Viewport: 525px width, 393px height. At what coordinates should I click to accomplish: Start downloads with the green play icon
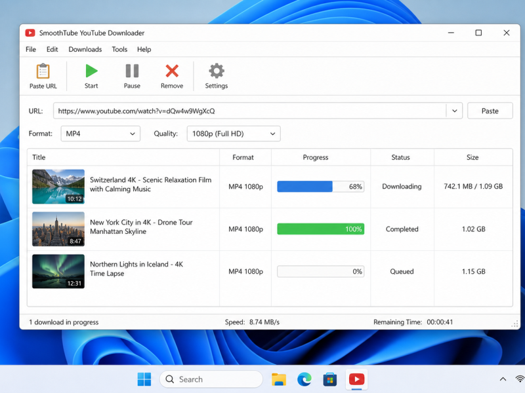(91, 71)
